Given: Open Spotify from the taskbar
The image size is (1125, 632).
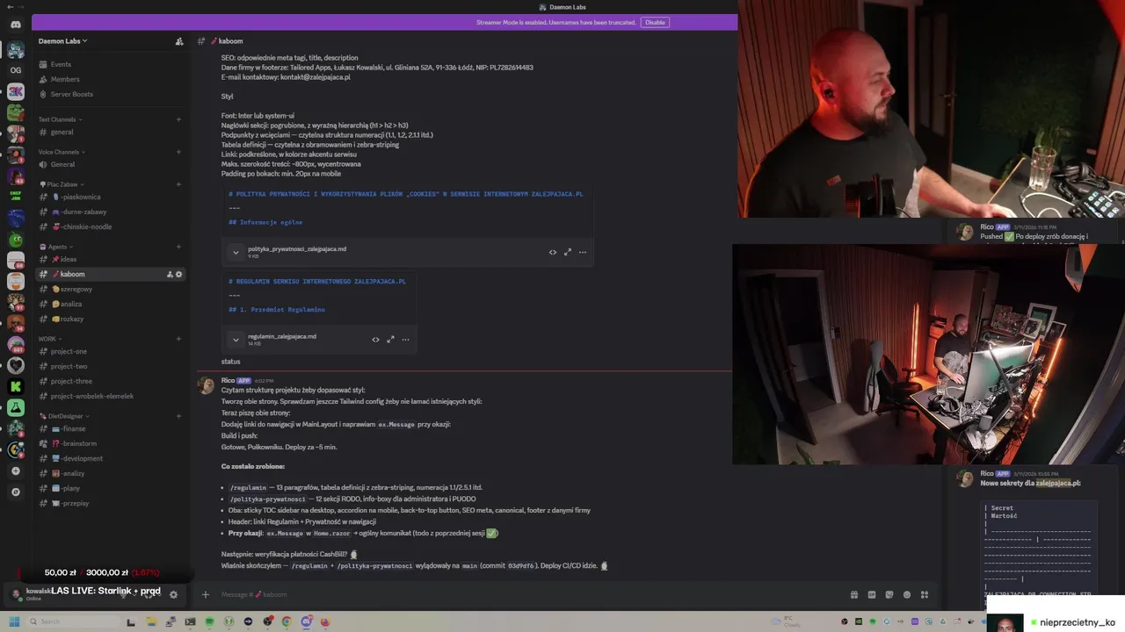Looking at the screenshot, I should [x=209, y=621].
